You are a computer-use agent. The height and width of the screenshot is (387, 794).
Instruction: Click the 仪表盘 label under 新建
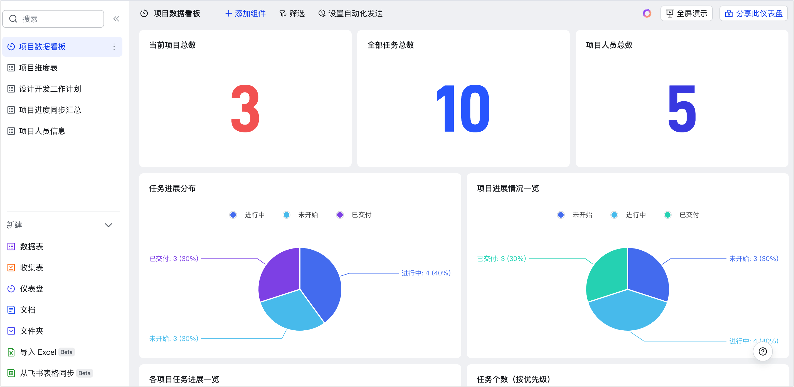point(31,288)
